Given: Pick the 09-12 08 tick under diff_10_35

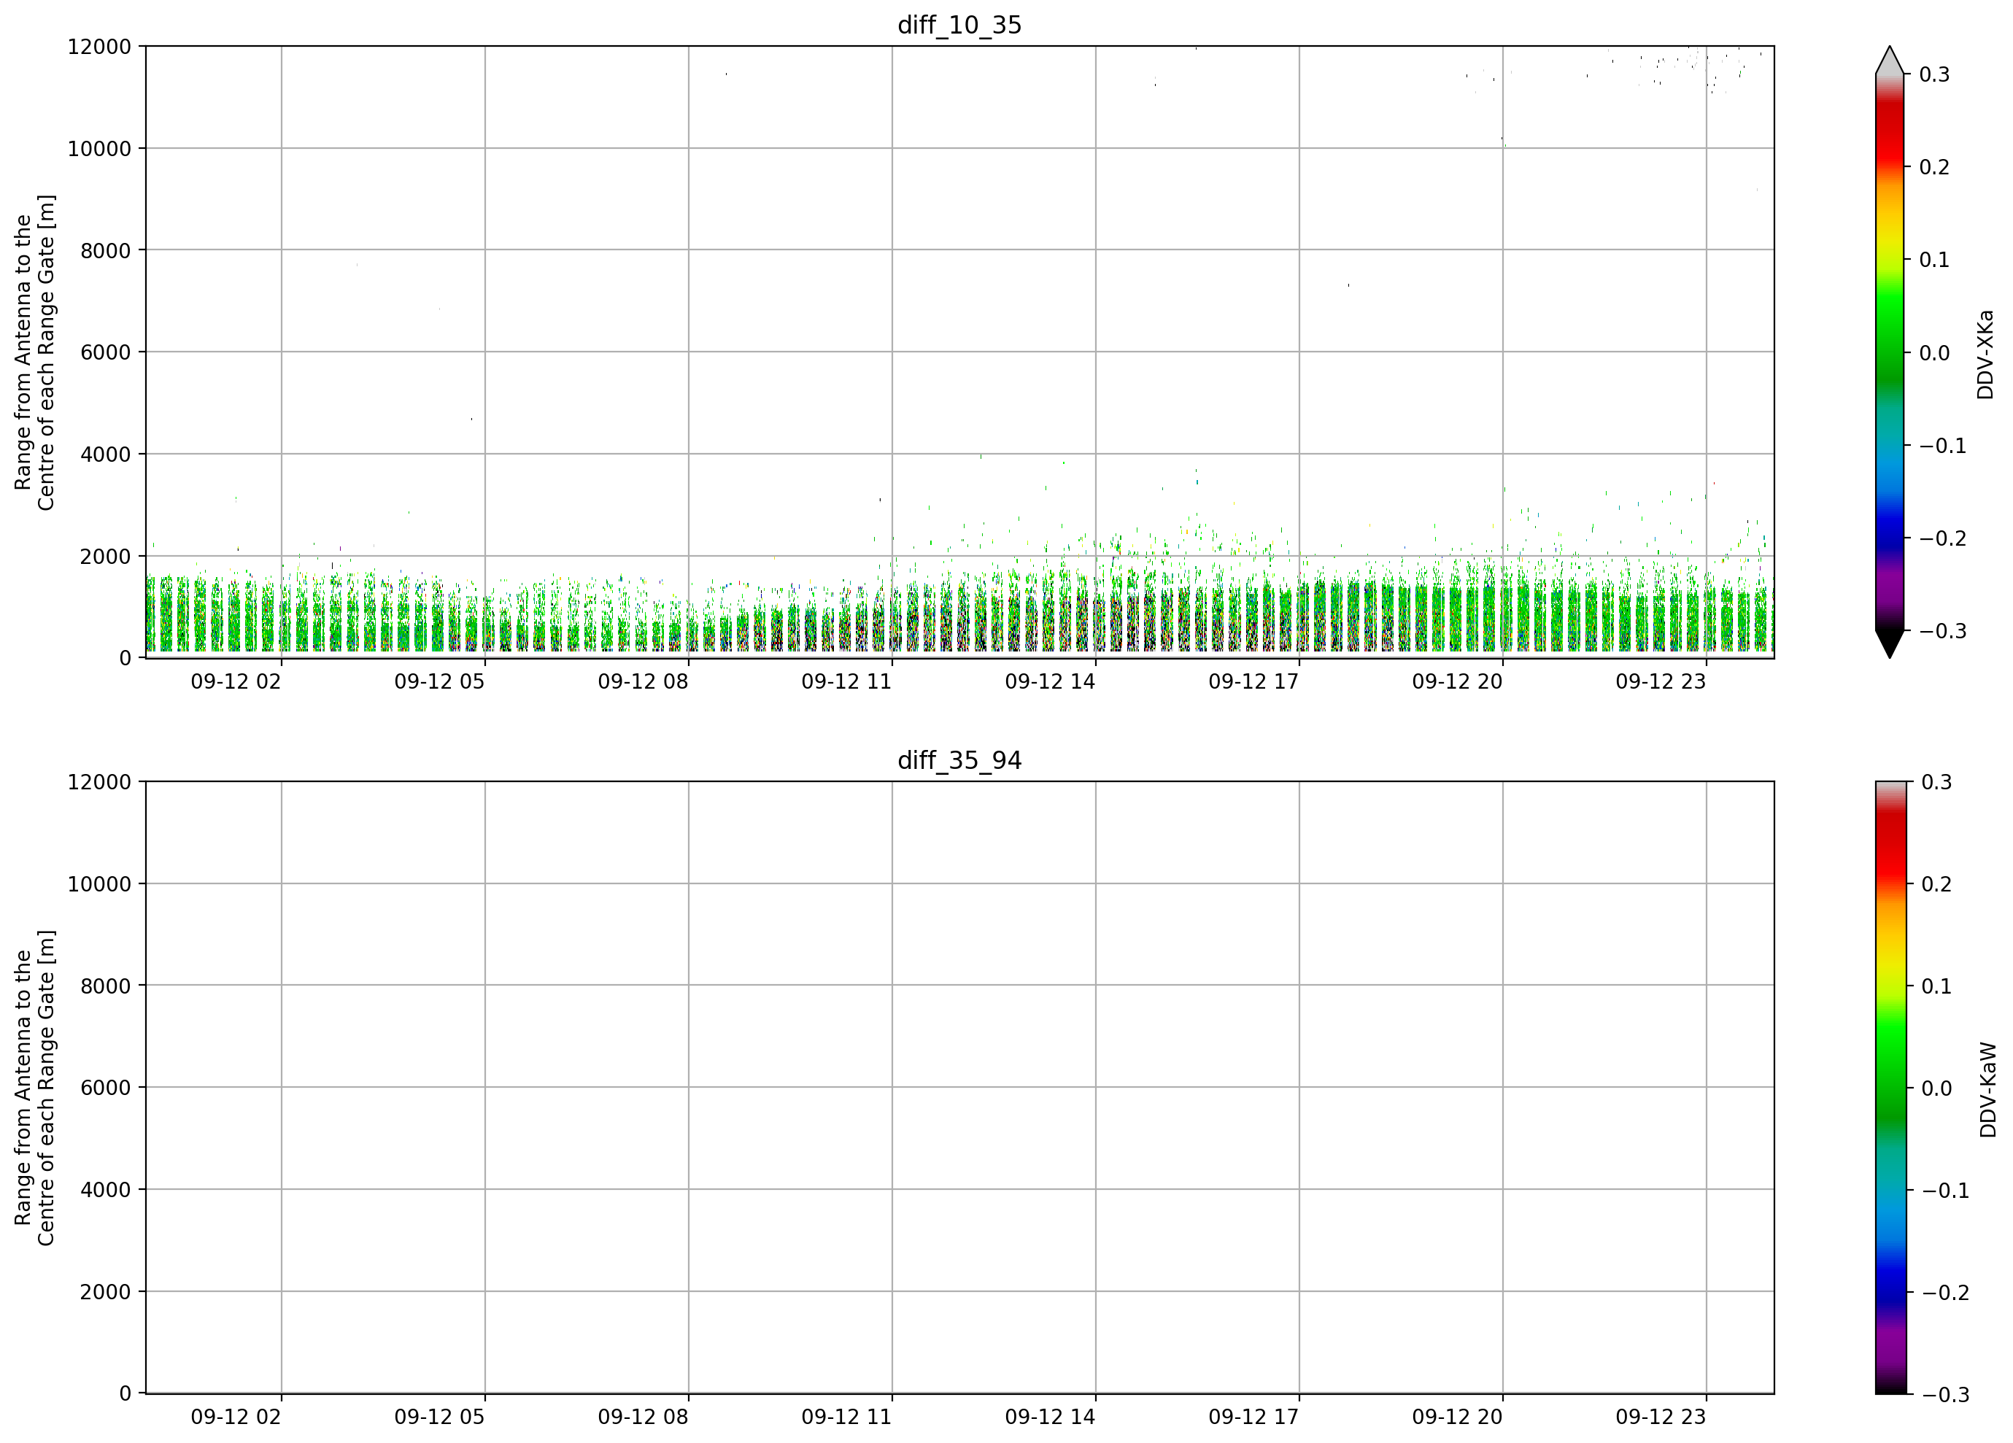Looking at the screenshot, I should click(x=644, y=681).
